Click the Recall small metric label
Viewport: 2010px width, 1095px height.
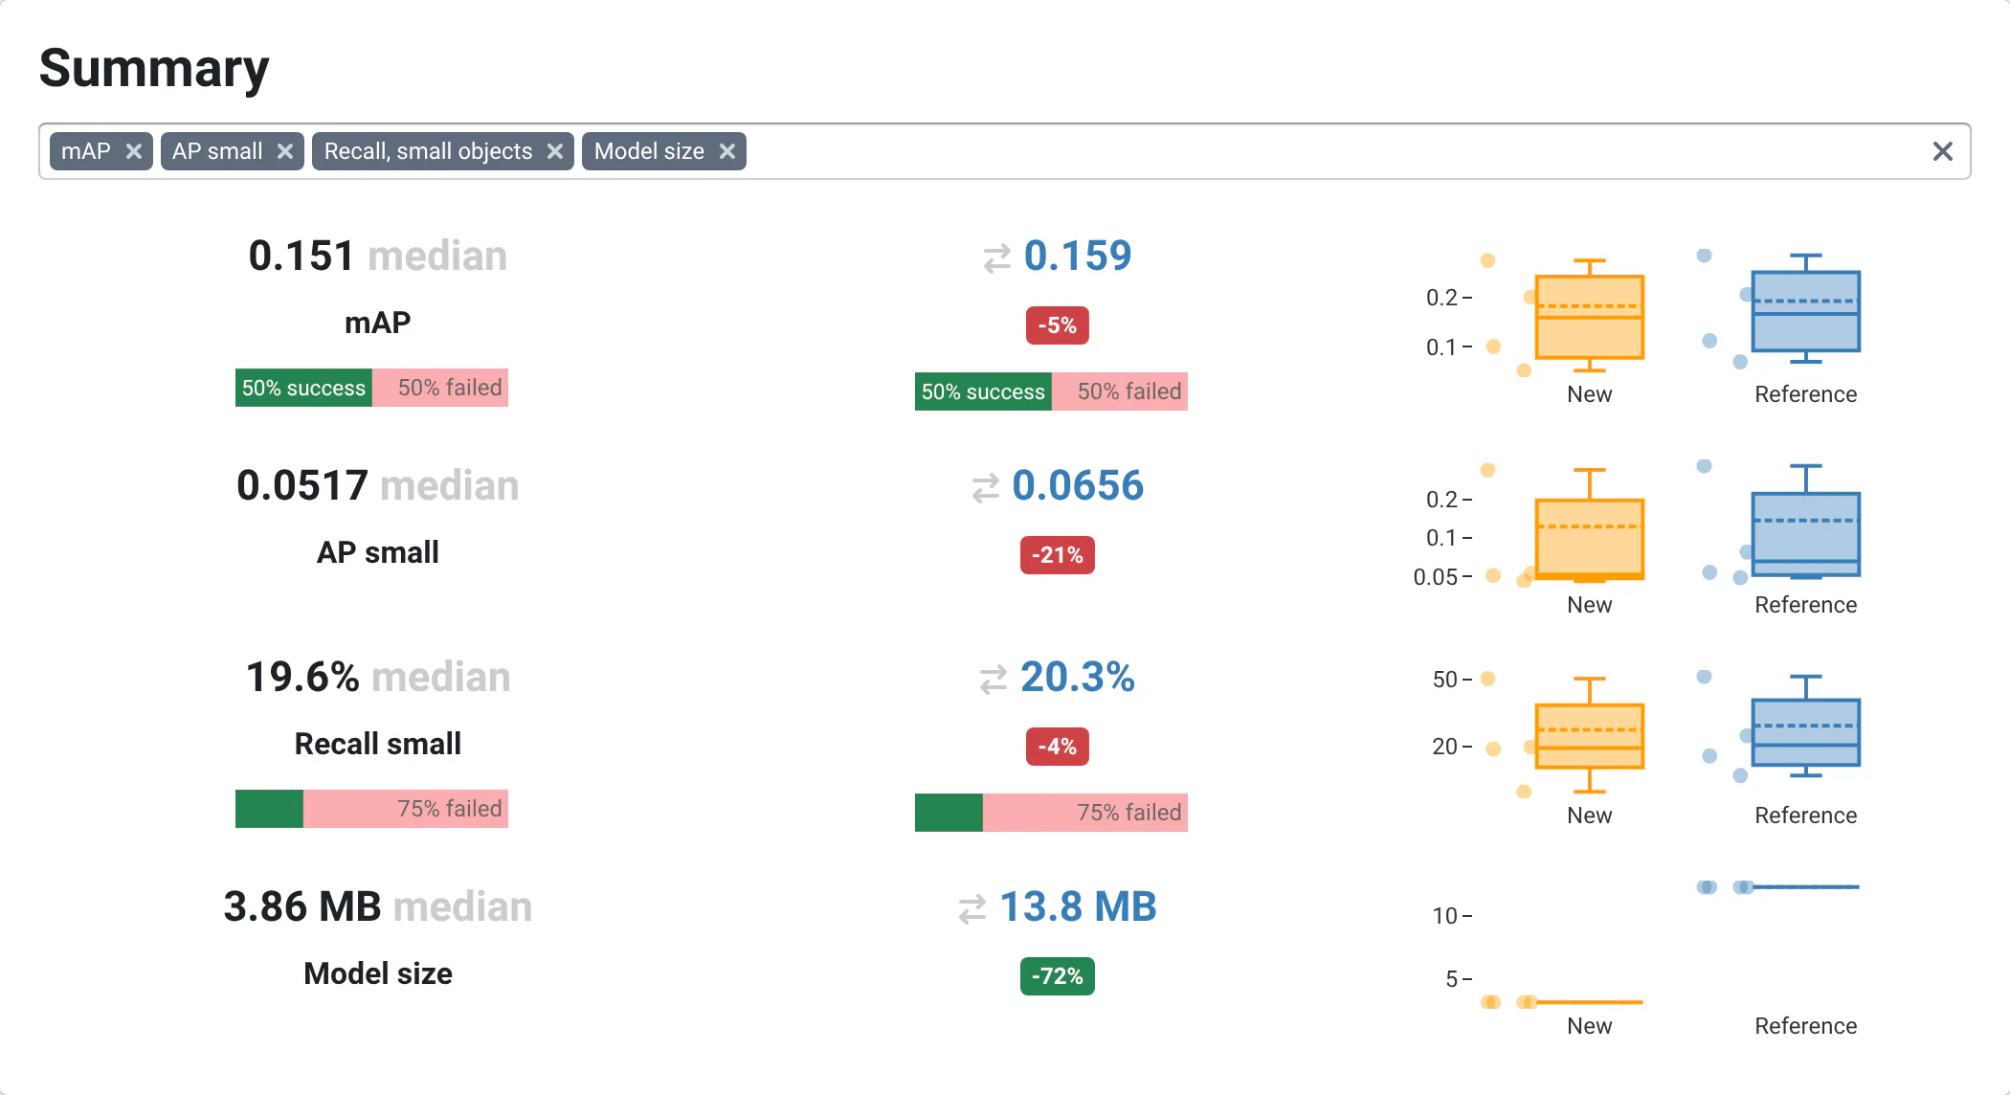point(377,744)
